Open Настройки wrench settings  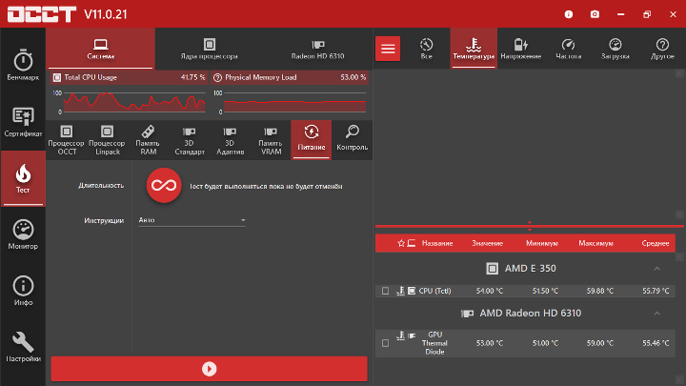coord(23,347)
